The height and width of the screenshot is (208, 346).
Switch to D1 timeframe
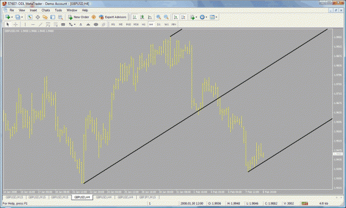tap(159, 24)
